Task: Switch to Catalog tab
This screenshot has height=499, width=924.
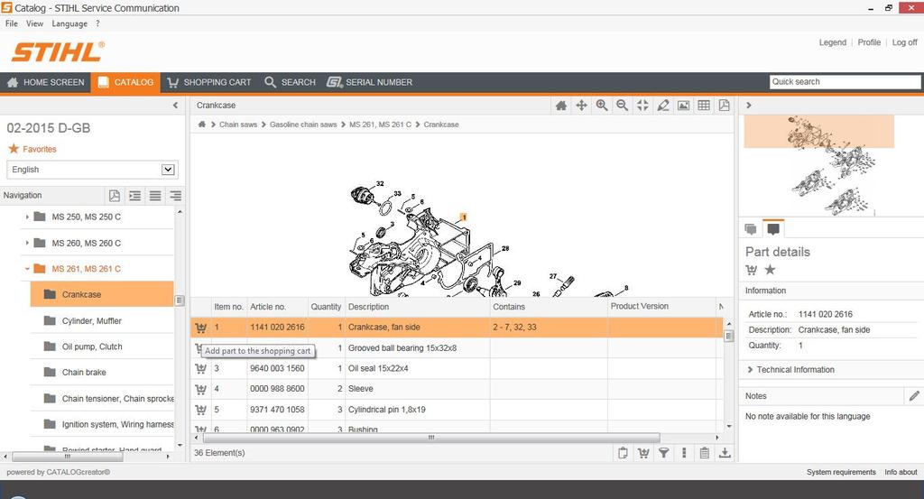Action: point(125,82)
